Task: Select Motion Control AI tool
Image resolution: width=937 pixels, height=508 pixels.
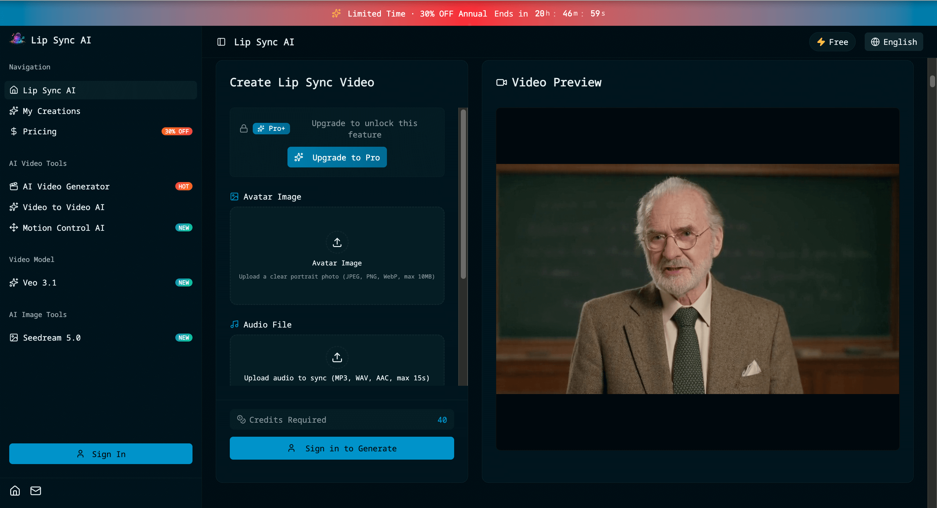Action: click(63, 228)
